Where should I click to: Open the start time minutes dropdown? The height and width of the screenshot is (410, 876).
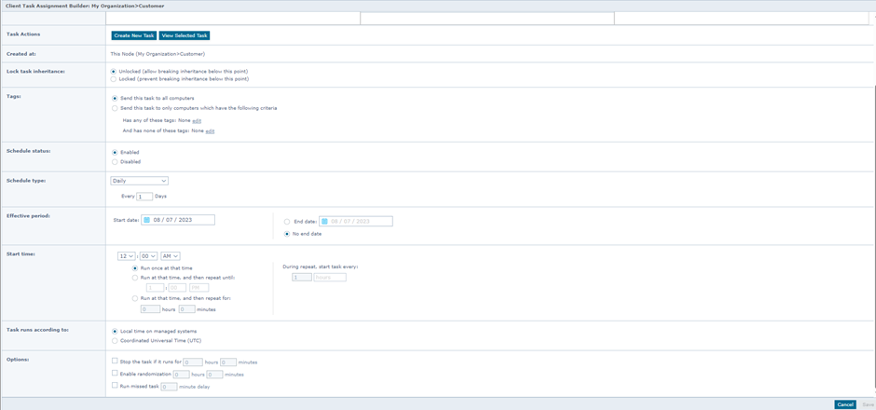pos(148,255)
